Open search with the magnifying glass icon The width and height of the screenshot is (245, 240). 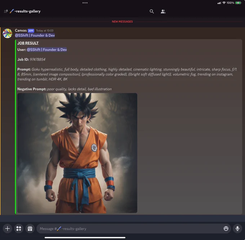coord(152,11)
